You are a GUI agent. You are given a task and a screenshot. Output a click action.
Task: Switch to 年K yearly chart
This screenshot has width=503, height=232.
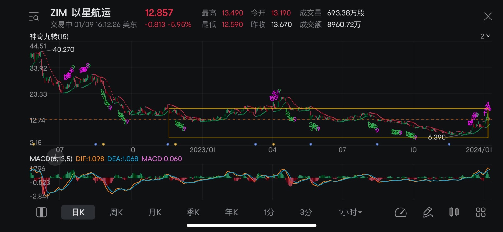point(231,213)
